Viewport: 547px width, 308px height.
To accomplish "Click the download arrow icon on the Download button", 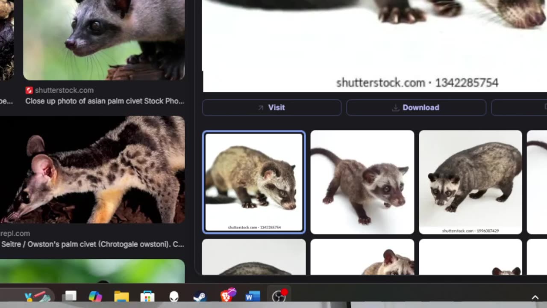I will click(x=396, y=108).
